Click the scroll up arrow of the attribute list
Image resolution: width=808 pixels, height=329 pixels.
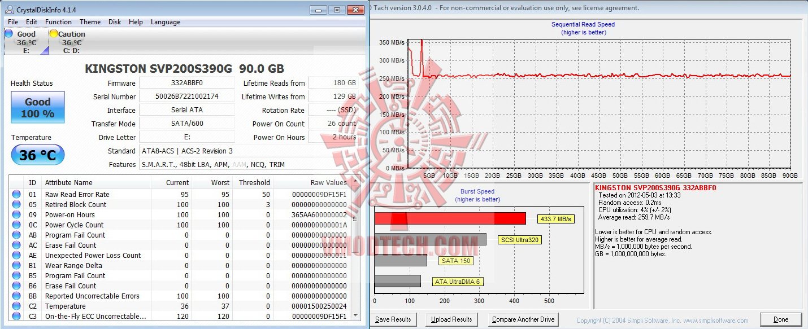[355, 182]
